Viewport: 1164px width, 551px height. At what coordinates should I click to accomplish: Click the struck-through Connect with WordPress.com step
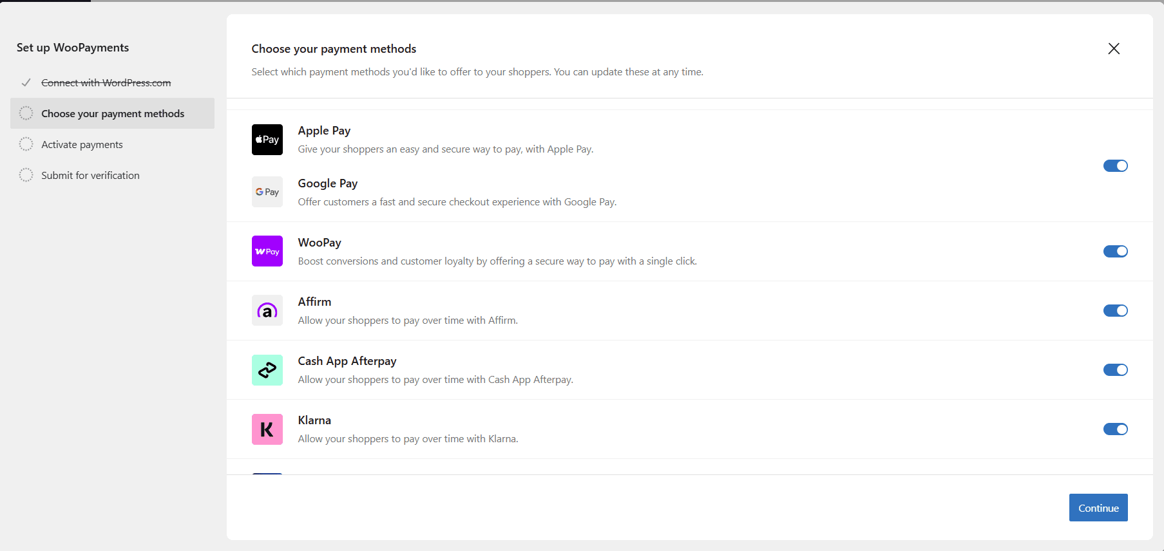[106, 82]
